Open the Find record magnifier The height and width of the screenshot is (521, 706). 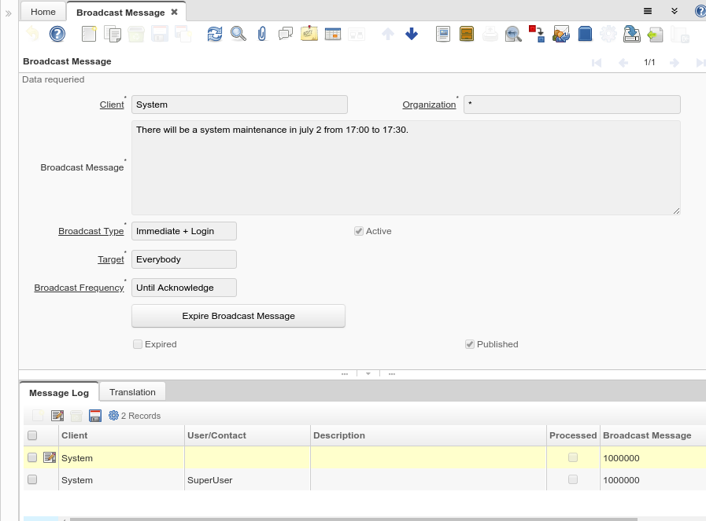pos(238,34)
